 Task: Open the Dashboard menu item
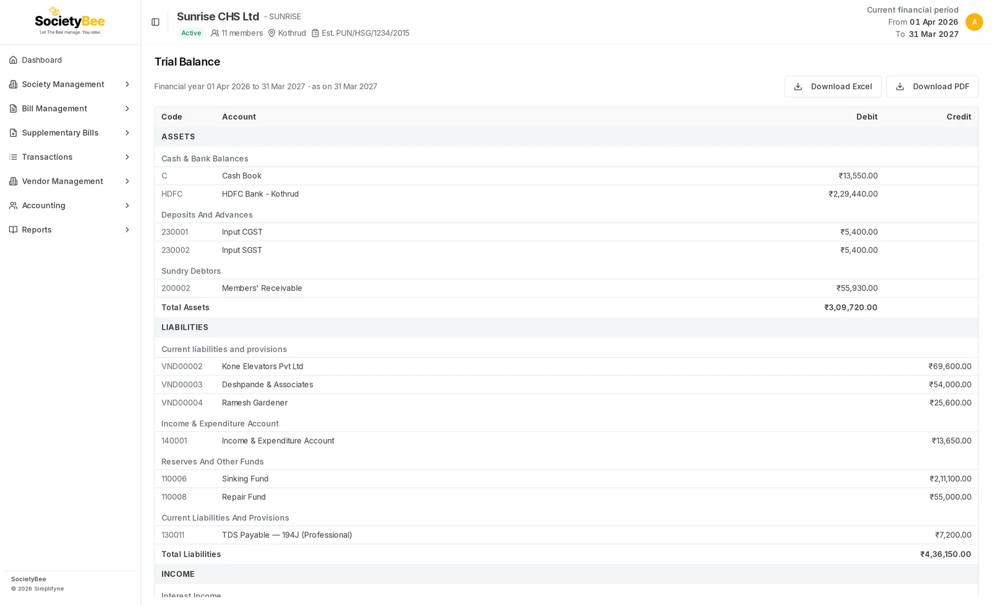(x=70, y=60)
